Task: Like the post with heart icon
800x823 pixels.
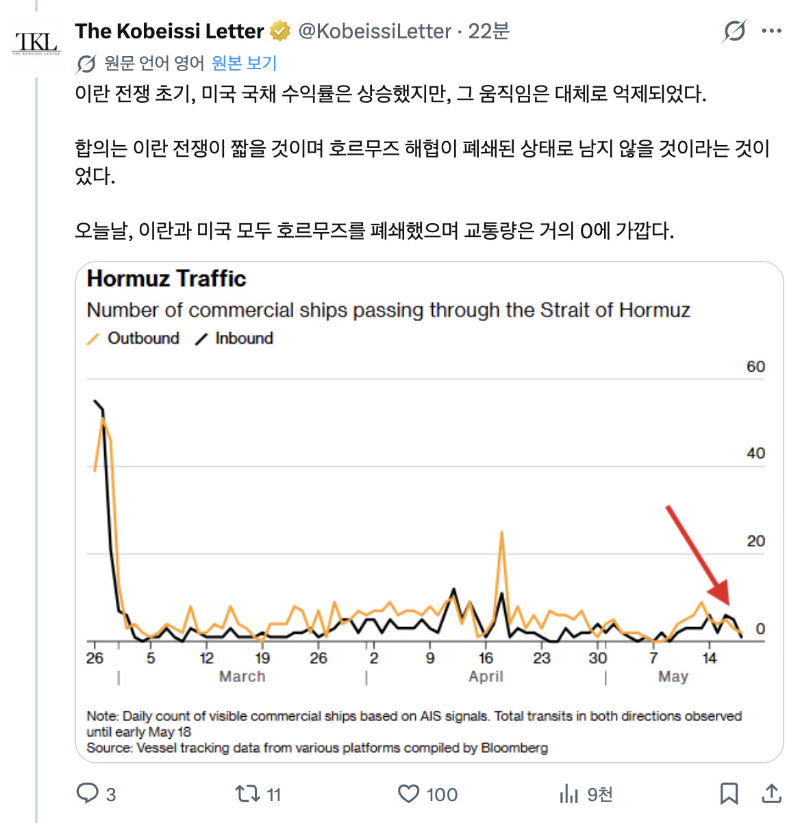Action: [x=409, y=794]
